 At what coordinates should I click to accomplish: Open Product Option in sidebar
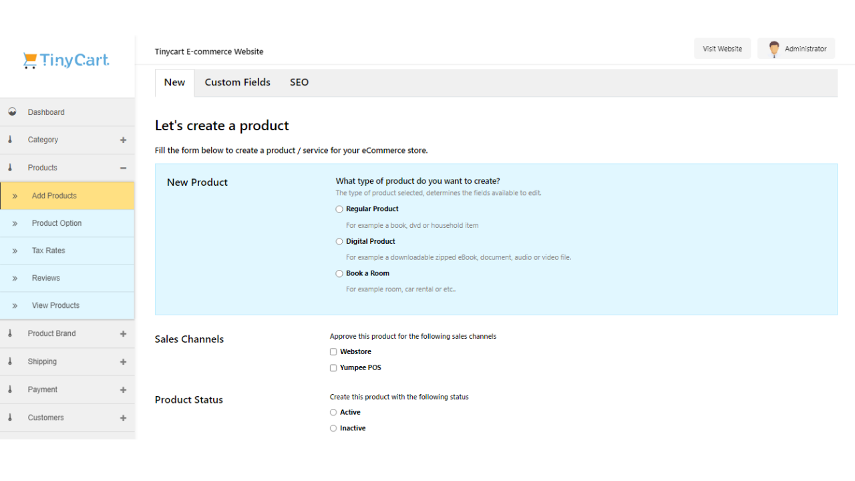click(67, 223)
